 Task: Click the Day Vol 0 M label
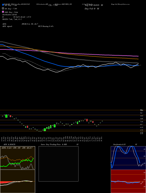(x=92, y=9)
